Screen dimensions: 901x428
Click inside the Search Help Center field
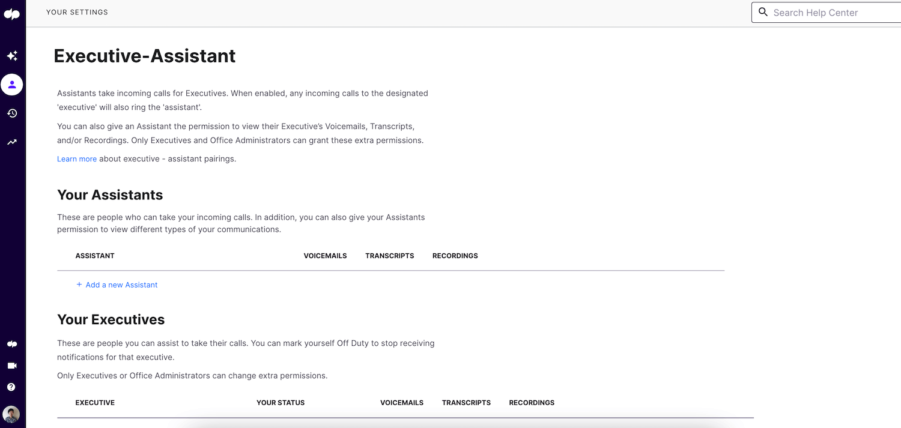[x=829, y=12]
